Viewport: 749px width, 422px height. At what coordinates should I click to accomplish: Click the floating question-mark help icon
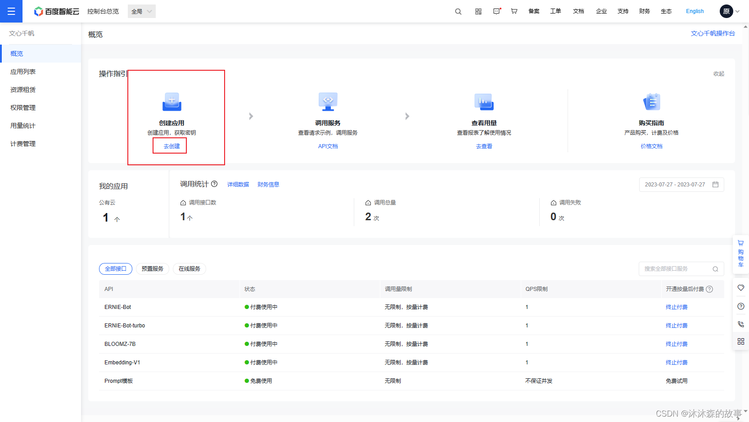point(741,306)
